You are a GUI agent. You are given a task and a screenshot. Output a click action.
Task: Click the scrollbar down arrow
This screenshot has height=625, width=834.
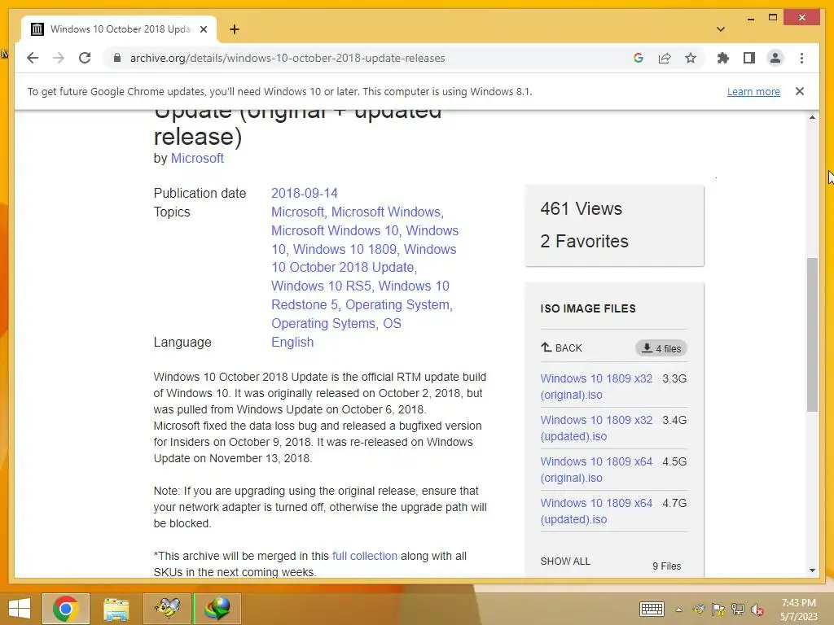(x=812, y=570)
